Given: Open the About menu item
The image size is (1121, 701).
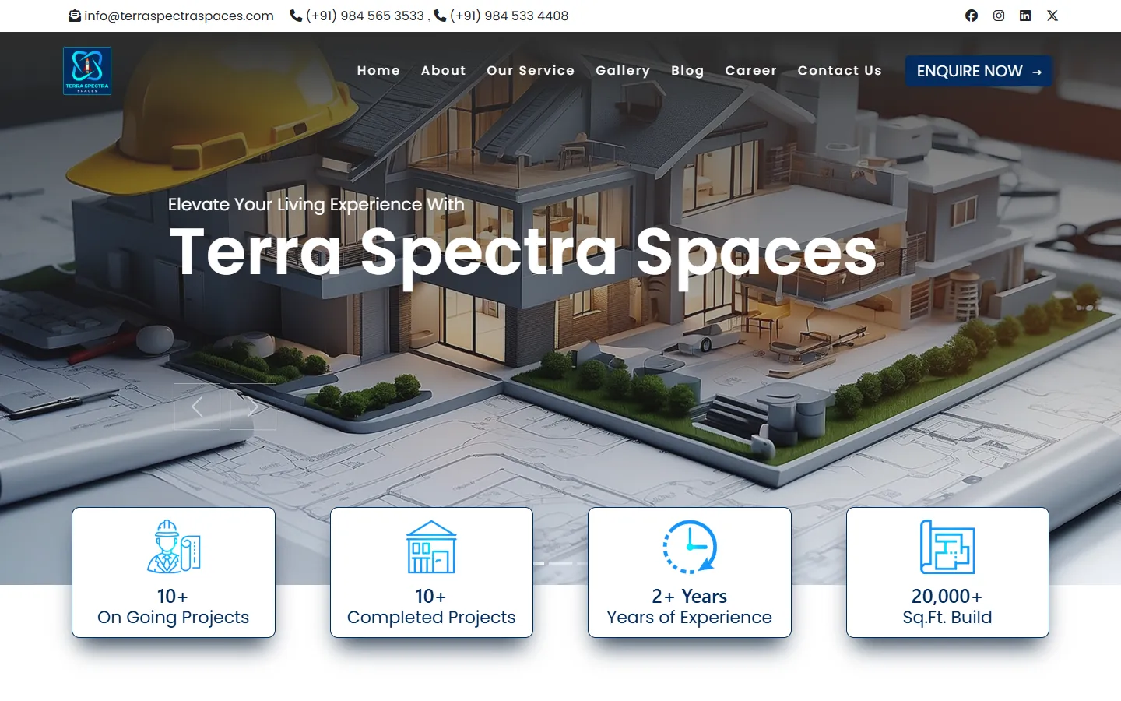Looking at the screenshot, I should pos(444,70).
